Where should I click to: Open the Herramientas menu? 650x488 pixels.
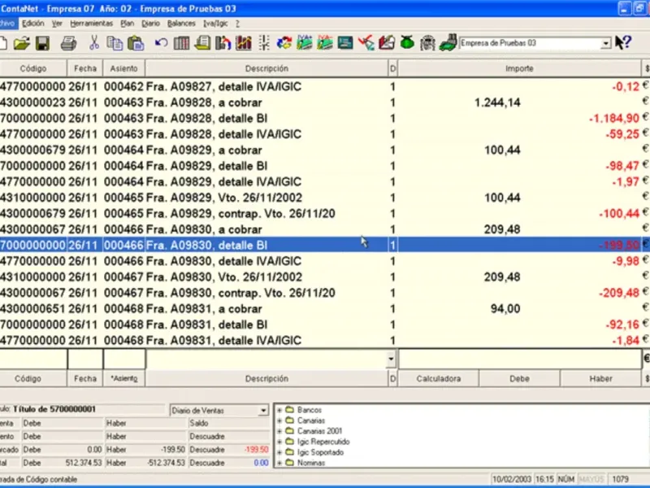click(x=91, y=24)
